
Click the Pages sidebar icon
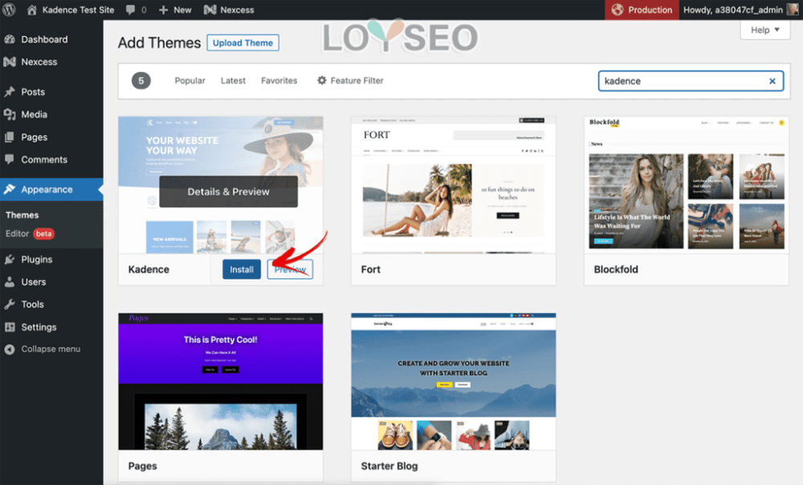tap(10, 137)
